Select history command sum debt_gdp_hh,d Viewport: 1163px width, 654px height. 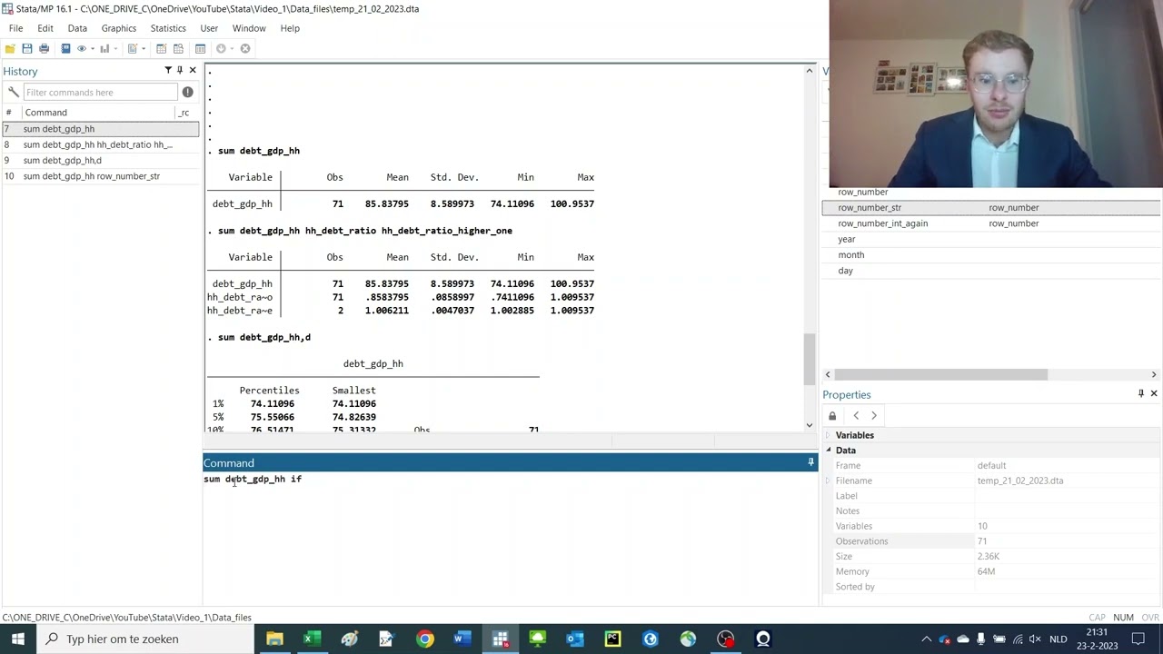100,160
